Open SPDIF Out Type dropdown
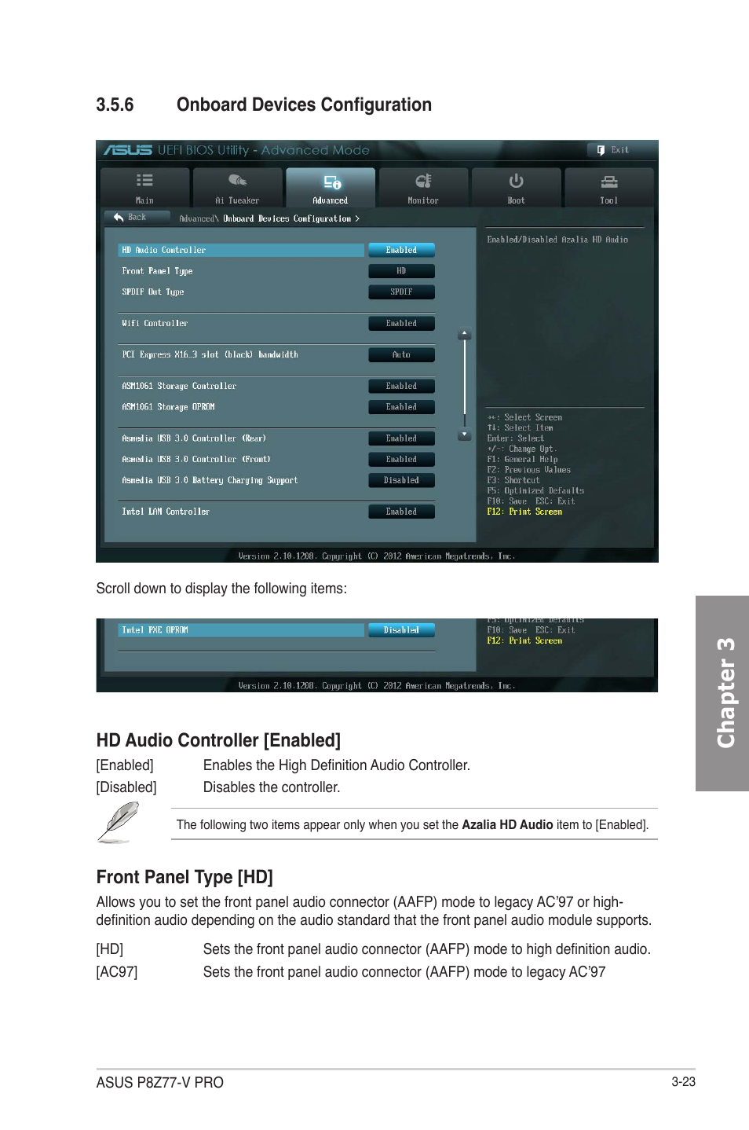 coord(401,292)
